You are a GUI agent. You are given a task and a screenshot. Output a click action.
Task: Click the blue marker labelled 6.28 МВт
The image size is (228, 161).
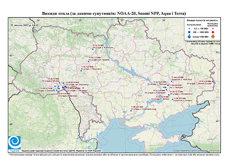[x=171, y=81]
